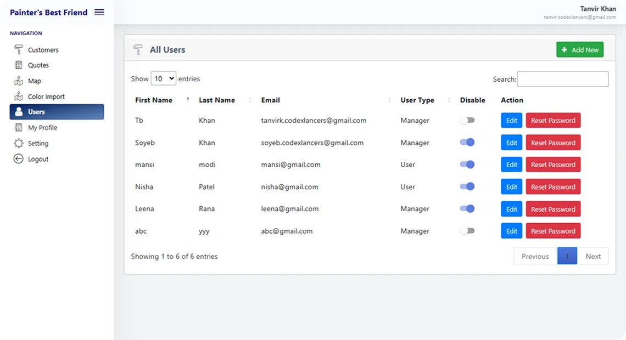The width and height of the screenshot is (626, 340).
Task: Click Edit for Leena Rana
Action: tap(511, 209)
